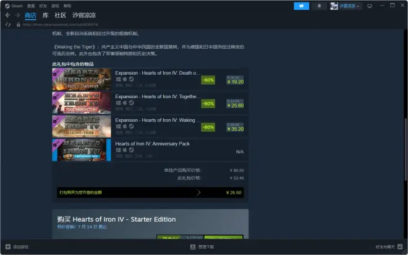Switch to the 社区 tab
The image size is (408, 255).
click(x=60, y=15)
